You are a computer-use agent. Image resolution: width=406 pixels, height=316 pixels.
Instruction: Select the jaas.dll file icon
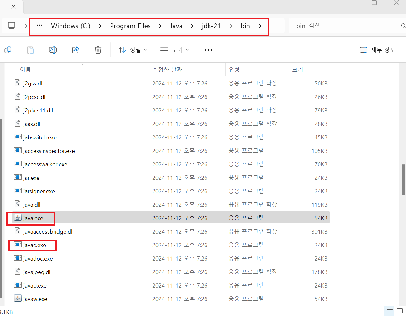18,123
